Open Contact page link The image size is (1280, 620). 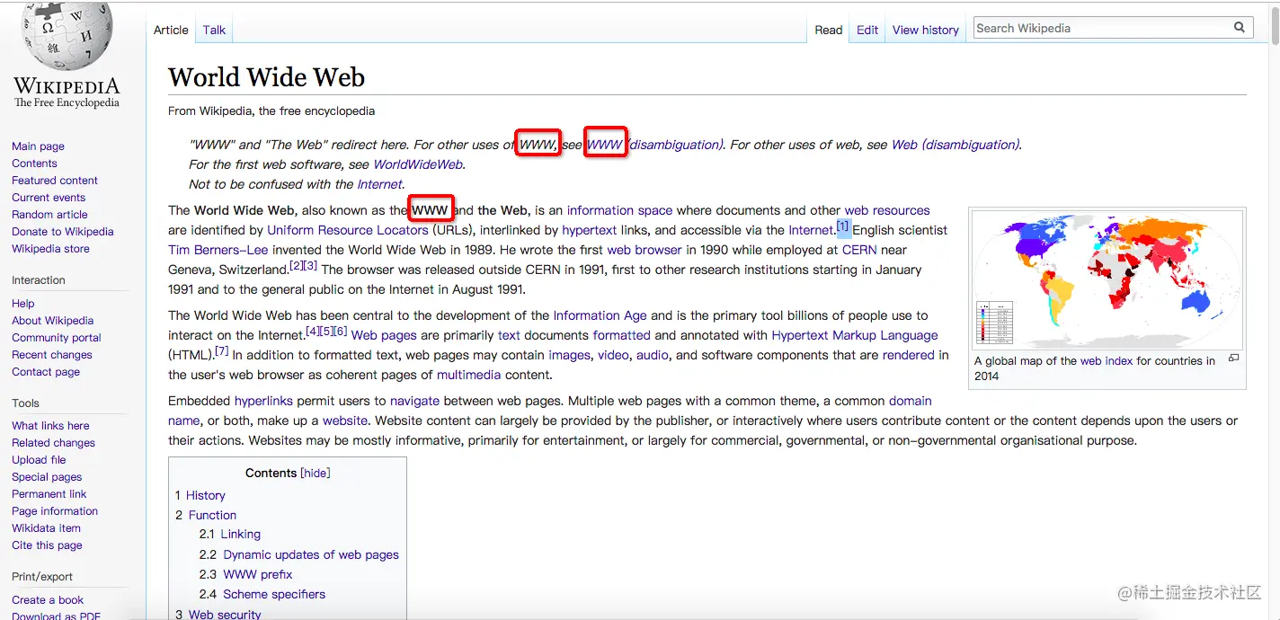click(x=46, y=372)
